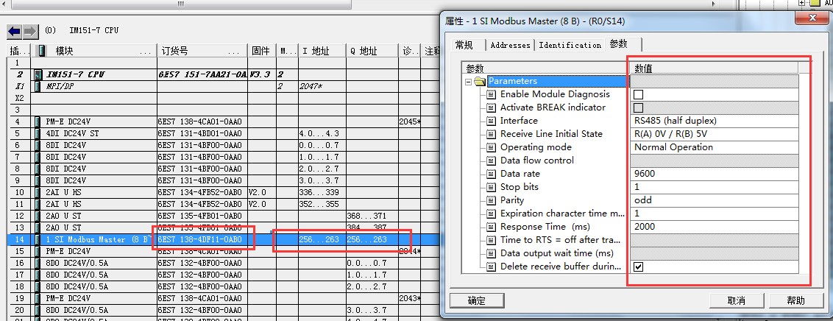The height and width of the screenshot is (321, 833).
Task: Click the 数值 column header in the dialog
Action: point(714,68)
